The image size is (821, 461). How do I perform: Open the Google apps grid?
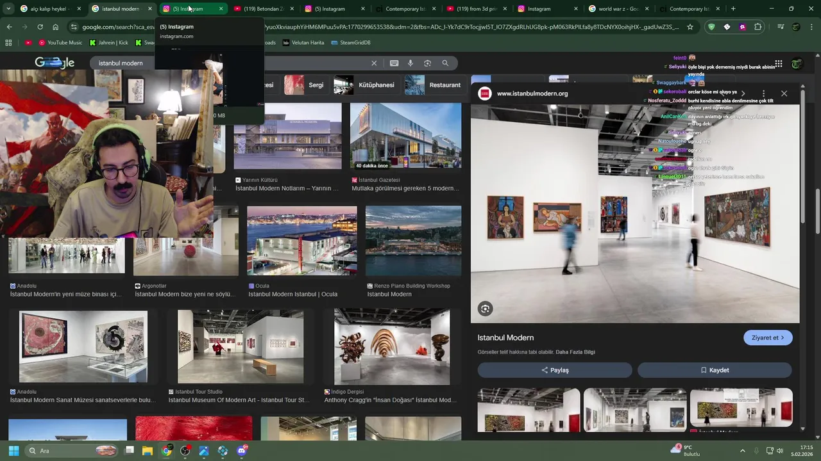pyautogui.click(x=778, y=64)
